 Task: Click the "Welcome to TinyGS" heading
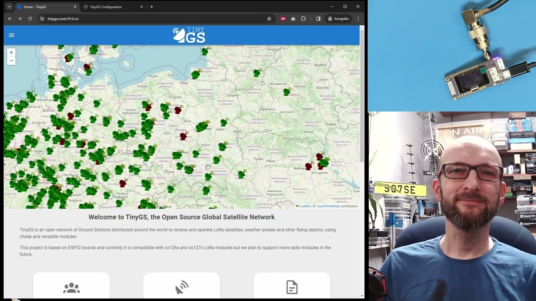(182, 217)
